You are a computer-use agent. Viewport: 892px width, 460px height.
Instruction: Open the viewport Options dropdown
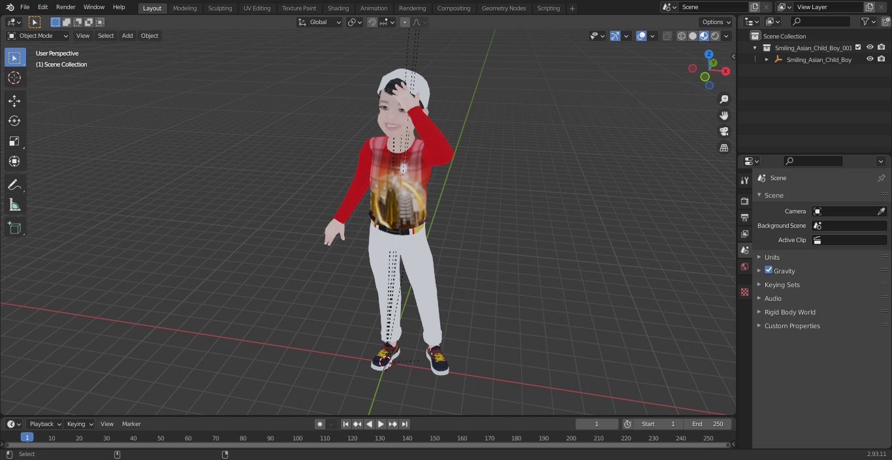716,22
